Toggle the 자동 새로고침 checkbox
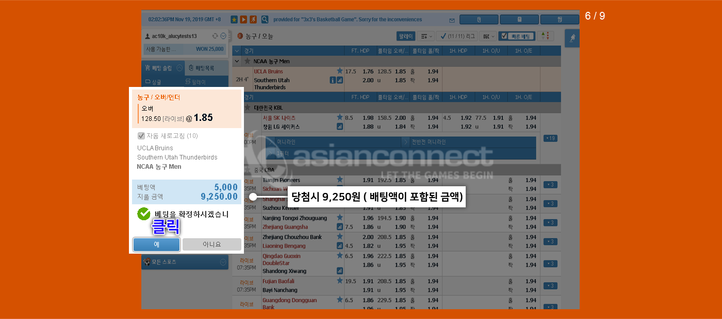The height and width of the screenshot is (319, 722). point(141,136)
